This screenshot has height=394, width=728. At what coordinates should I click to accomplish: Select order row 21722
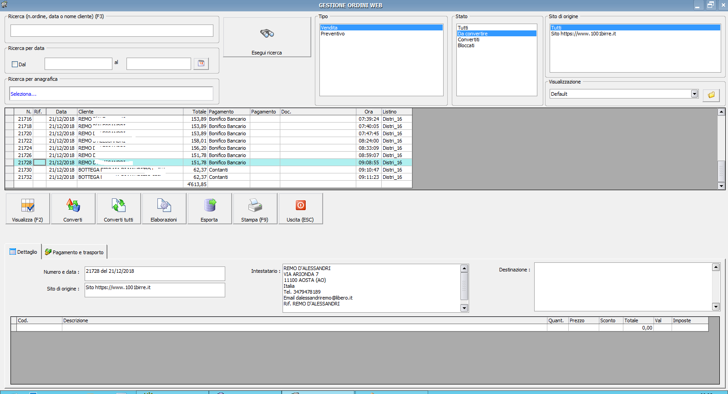208,141
